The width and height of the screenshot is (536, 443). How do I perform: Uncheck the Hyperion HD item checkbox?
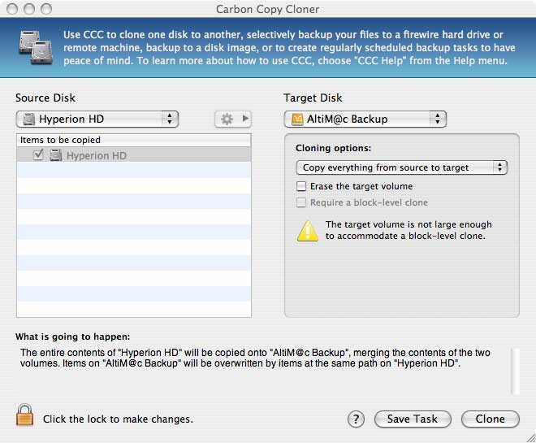pos(38,155)
